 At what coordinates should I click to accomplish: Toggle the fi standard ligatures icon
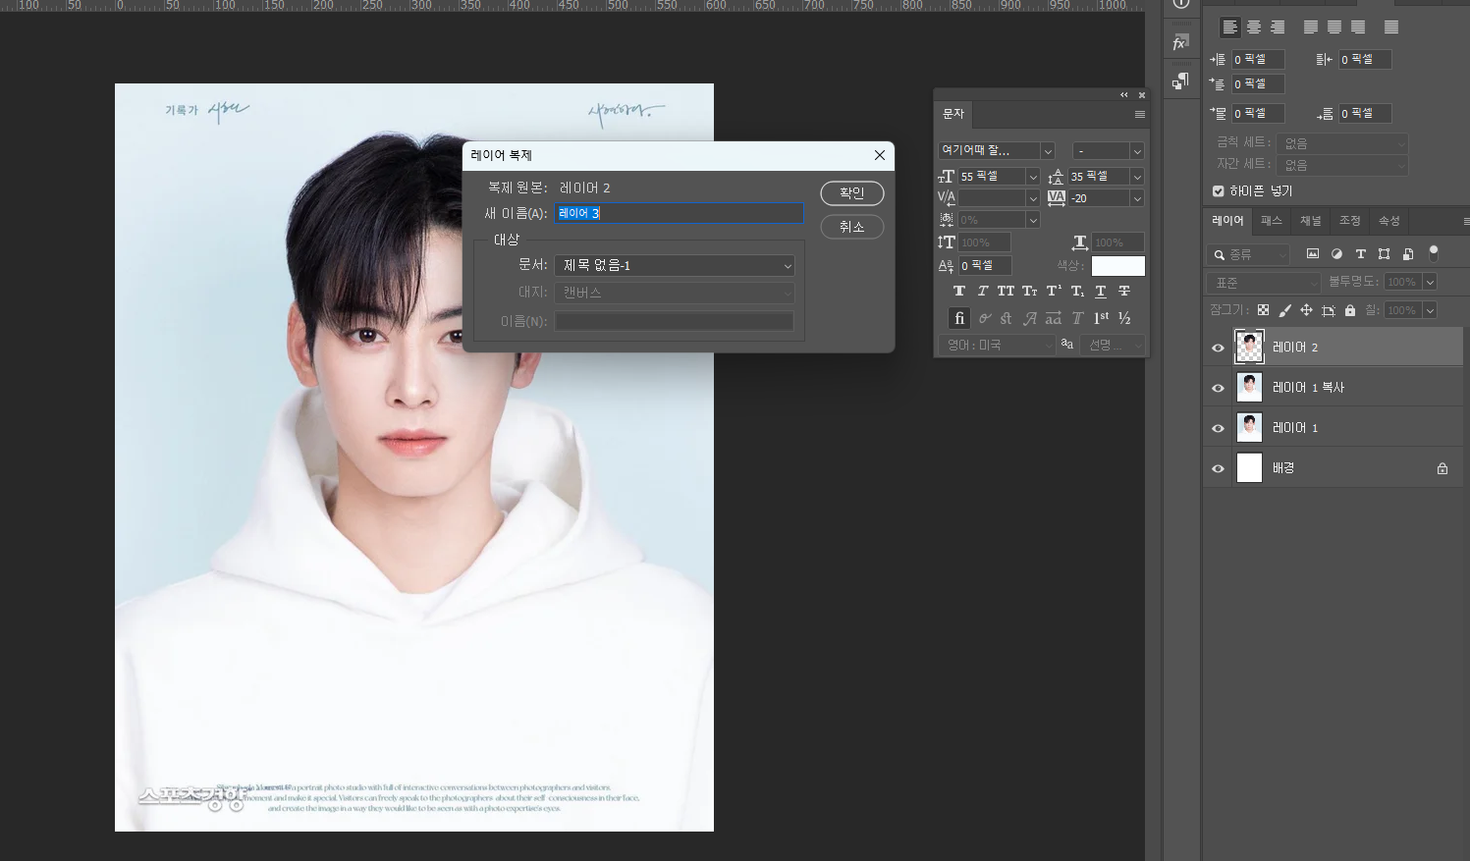[x=959, y=318]
